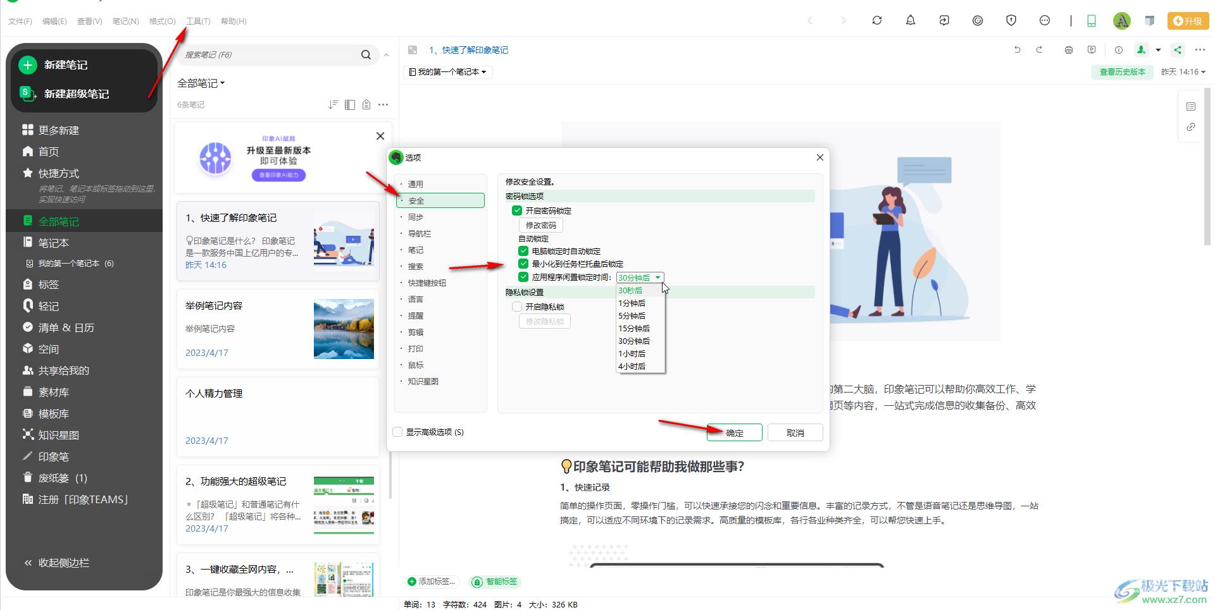This screenshot has height=610, width=1215.
Task: Open the 举例笔记内容 note card
Action: (x=278, y=329)
